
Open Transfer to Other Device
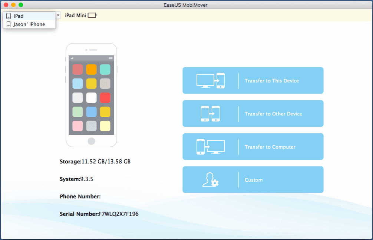pyautogui.click(x=253, y=113)
